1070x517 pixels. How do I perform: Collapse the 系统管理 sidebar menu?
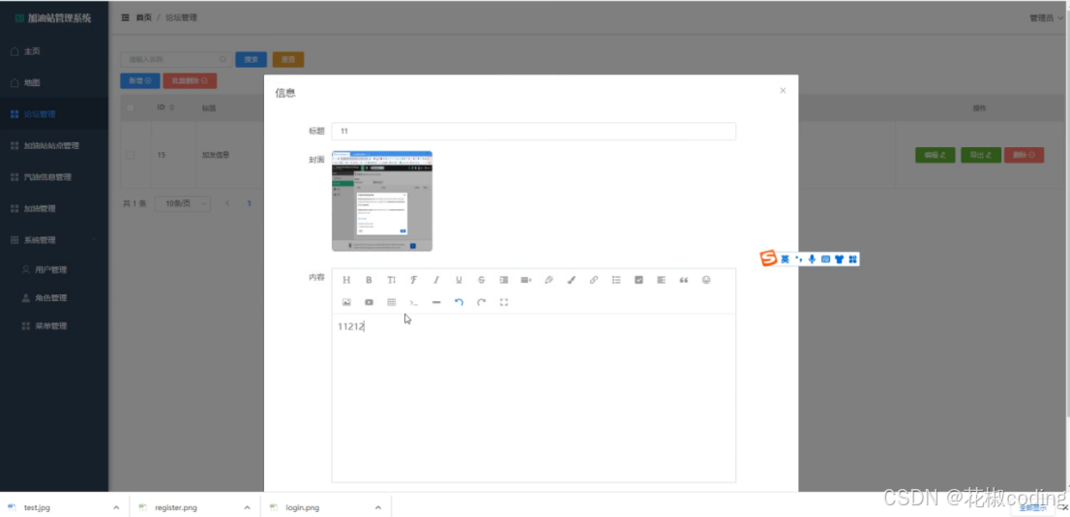click(x=54, y=240)
